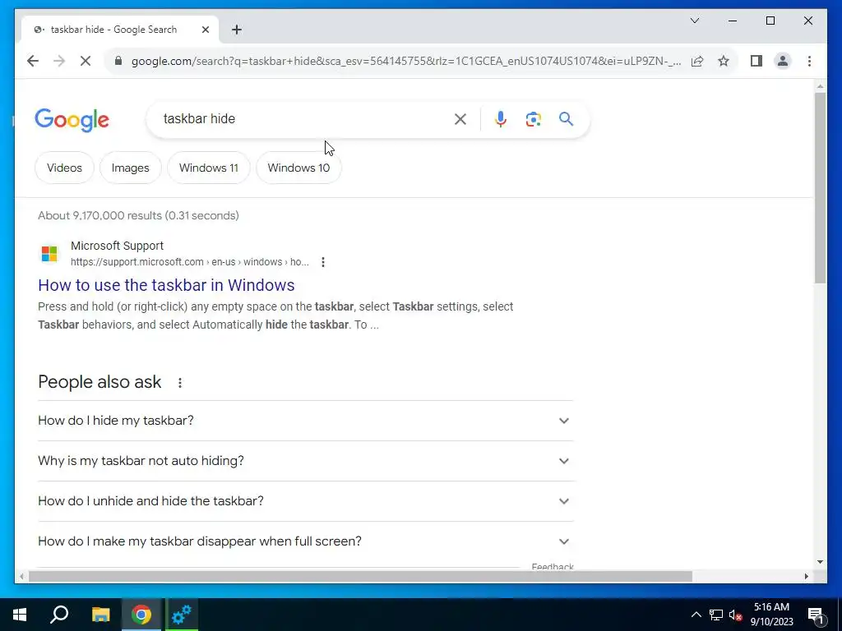Clear the Google search box

pos(460,119)
